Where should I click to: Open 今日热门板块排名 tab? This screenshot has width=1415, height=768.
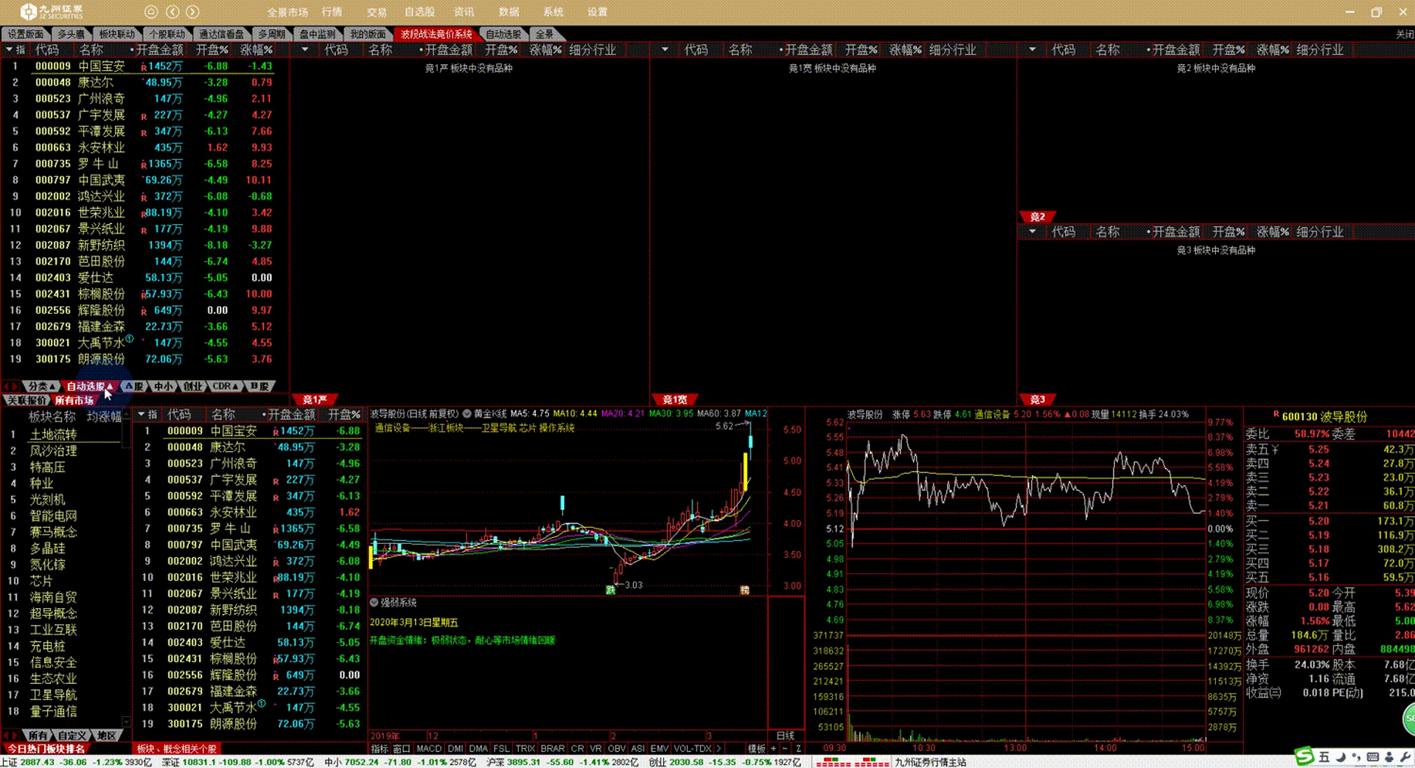click(x=46, y=748)
